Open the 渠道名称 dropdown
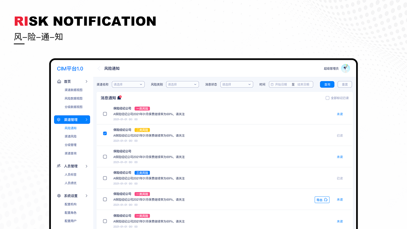This screenshot has height=229, width=407. (x=128, y=84)
